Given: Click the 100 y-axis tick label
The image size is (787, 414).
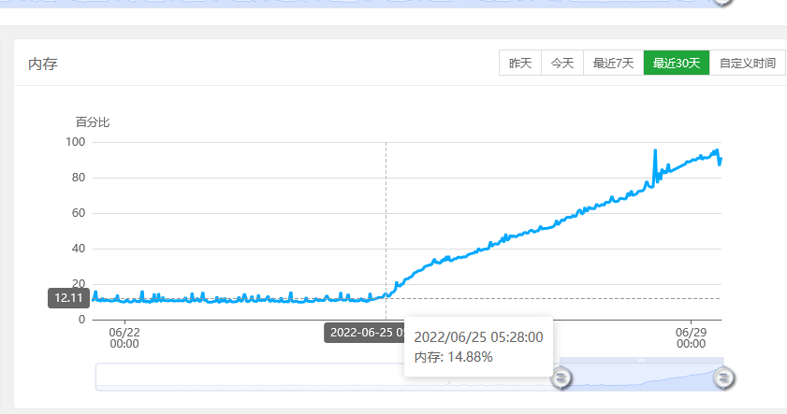Looking at the screenshot, I should coord(75,142).
